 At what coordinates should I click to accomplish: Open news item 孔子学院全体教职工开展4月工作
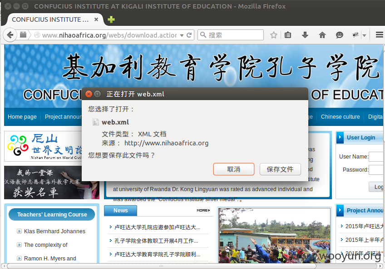coord(156,241)
